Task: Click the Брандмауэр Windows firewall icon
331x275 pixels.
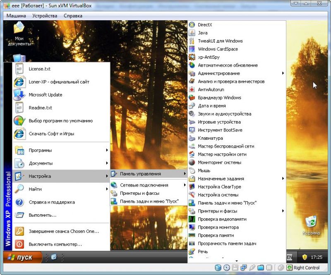Action: coord(192,98)
